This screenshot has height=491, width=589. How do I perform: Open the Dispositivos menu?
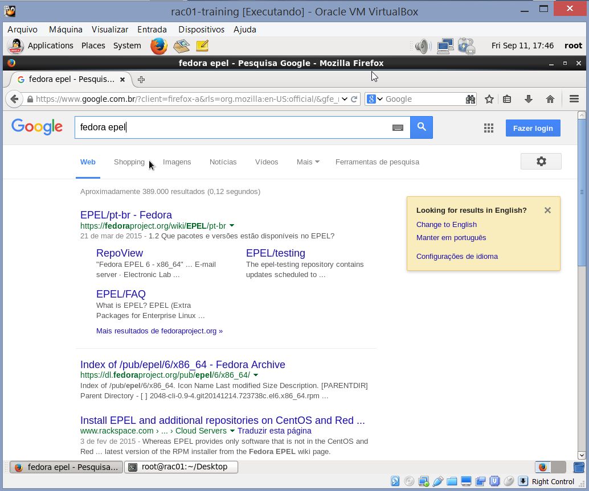[201, 30]
